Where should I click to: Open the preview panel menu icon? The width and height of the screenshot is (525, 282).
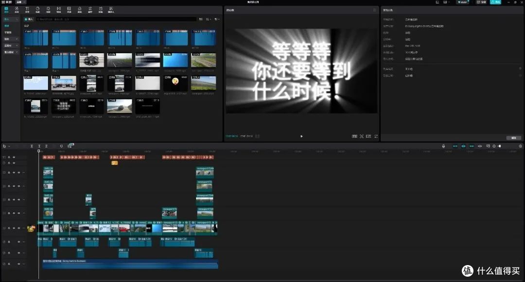pyautogui.click(x=374, y=10)
